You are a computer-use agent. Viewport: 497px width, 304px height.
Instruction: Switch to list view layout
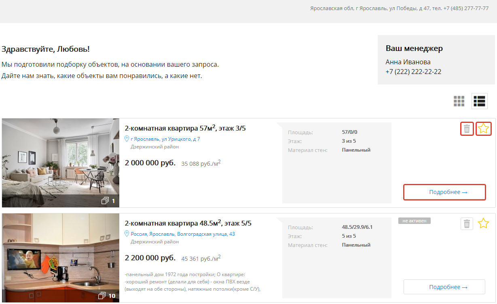point(480,101)
